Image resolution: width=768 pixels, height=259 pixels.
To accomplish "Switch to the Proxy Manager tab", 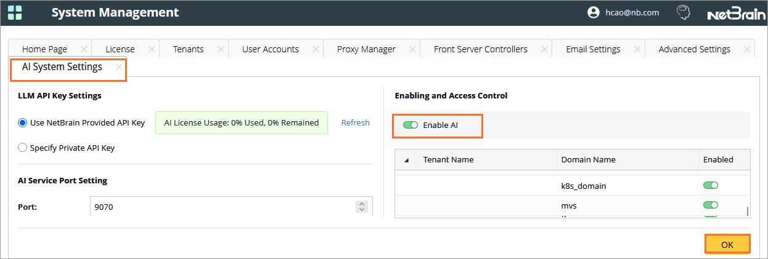I will [366, 49].
